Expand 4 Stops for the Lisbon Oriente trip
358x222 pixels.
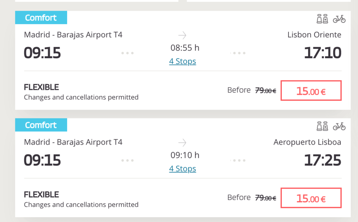pyautogui.click(x=182, y=62)
